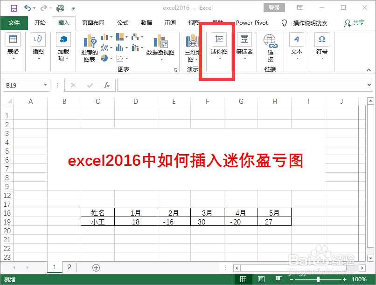
Task: Switch to the 页面布局 tab
Action: (93, 23)
